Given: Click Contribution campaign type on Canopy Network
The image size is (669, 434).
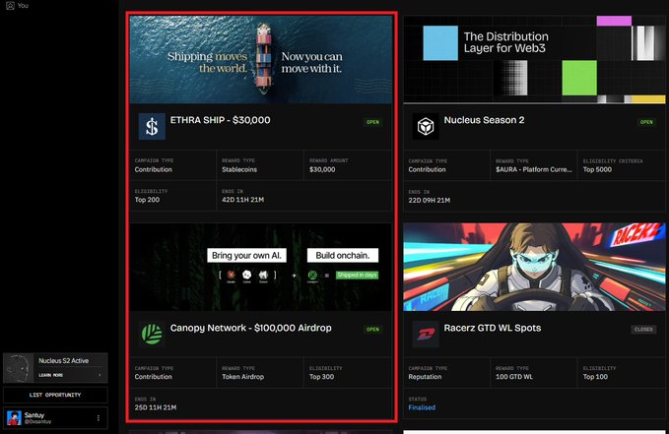Looking at the screenshot, I should coord(154,377).
